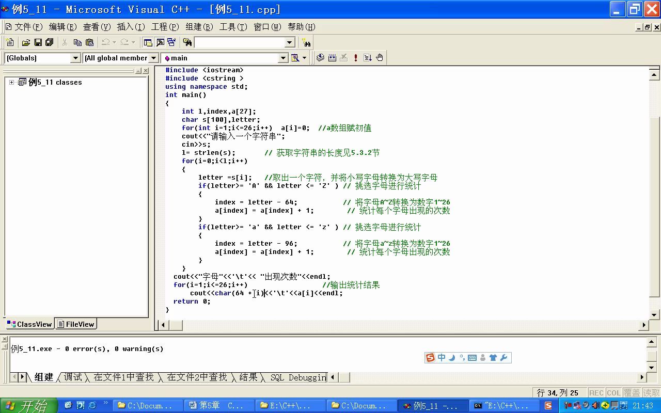Toggle the 读取 read-only indicator in status bar

click(651, 393)
